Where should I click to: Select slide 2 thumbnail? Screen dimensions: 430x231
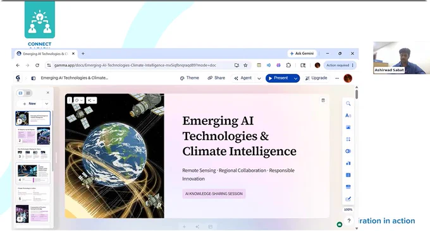[33, 136]
